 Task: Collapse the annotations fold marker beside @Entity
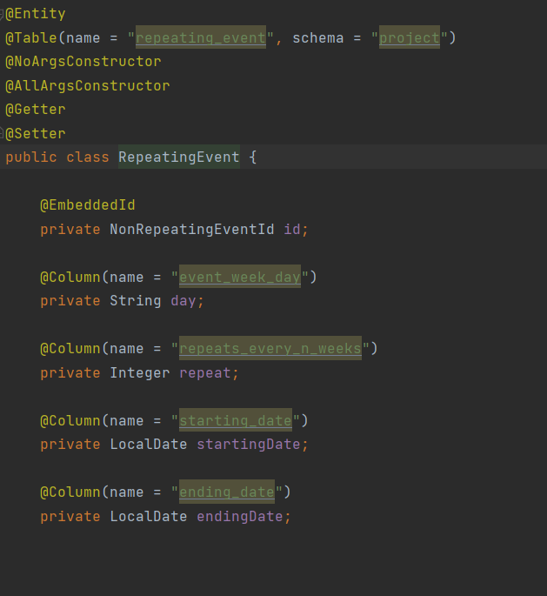[3, 14]
